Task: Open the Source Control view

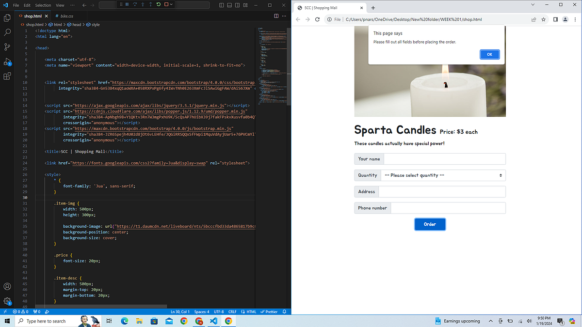Action: pos(7,47)
